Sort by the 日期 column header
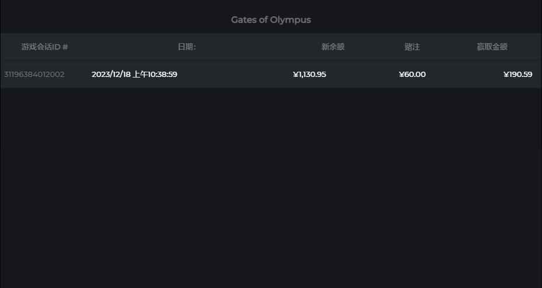542x288 pixels. [x=187, y=47]
